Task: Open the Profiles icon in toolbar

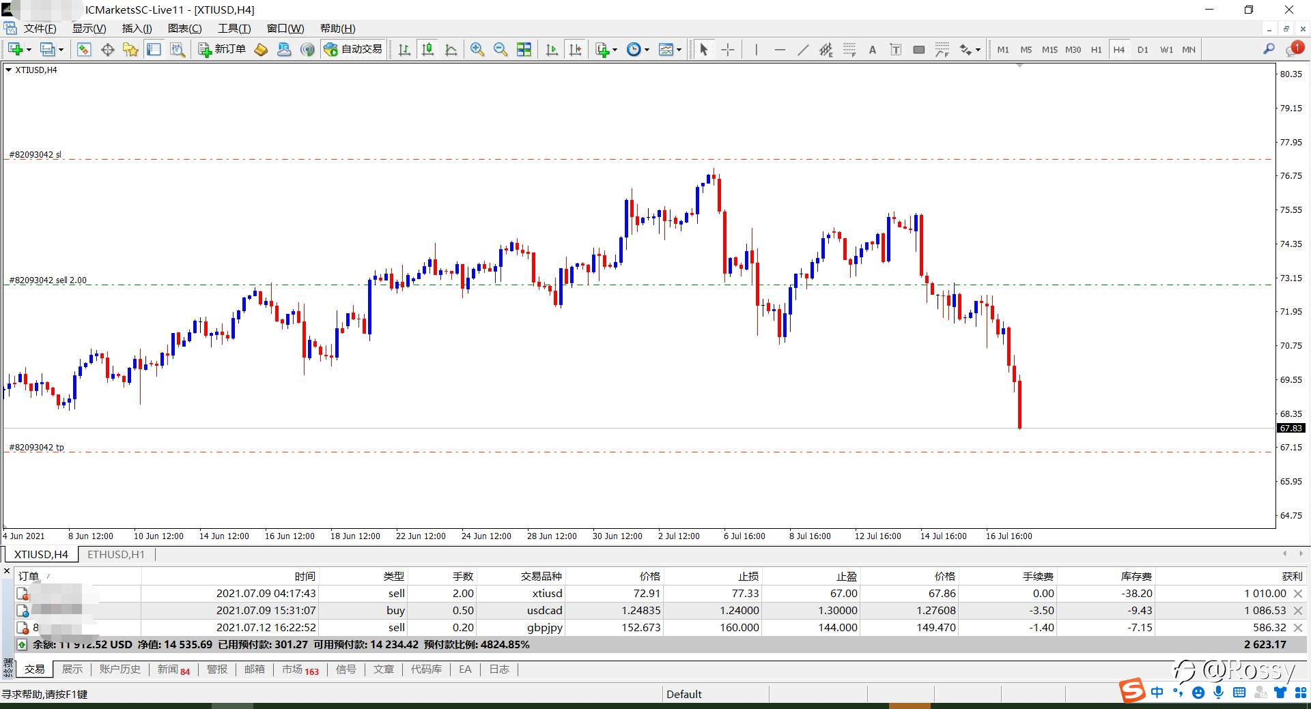Action: pos(47,49)
